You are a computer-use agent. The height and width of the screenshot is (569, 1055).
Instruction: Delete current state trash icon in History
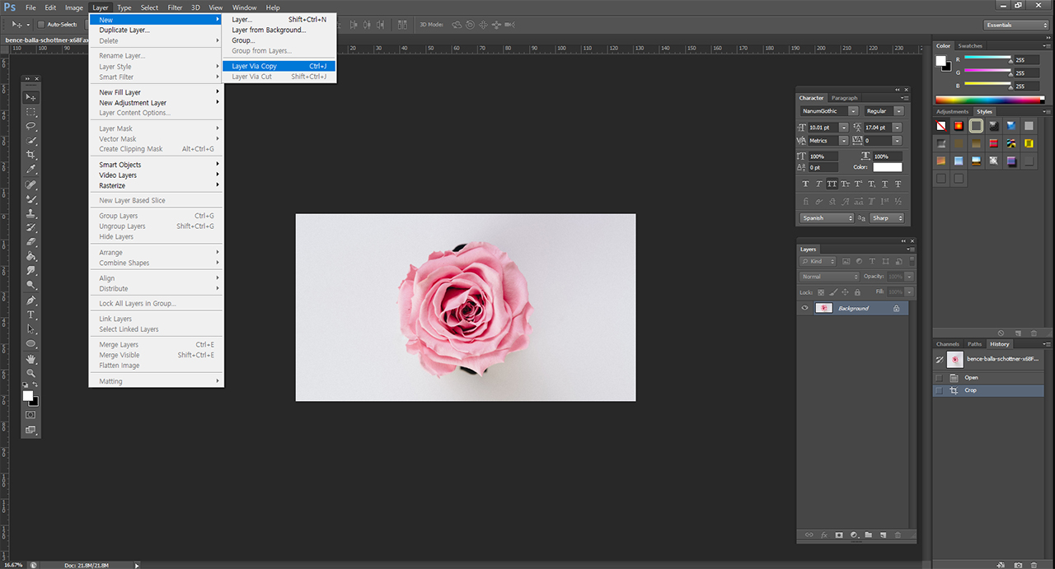[1034, 565]
